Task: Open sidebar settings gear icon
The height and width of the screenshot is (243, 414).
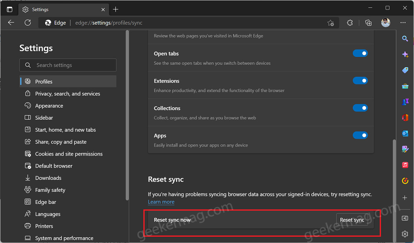Action: click(x=405, y=234)
